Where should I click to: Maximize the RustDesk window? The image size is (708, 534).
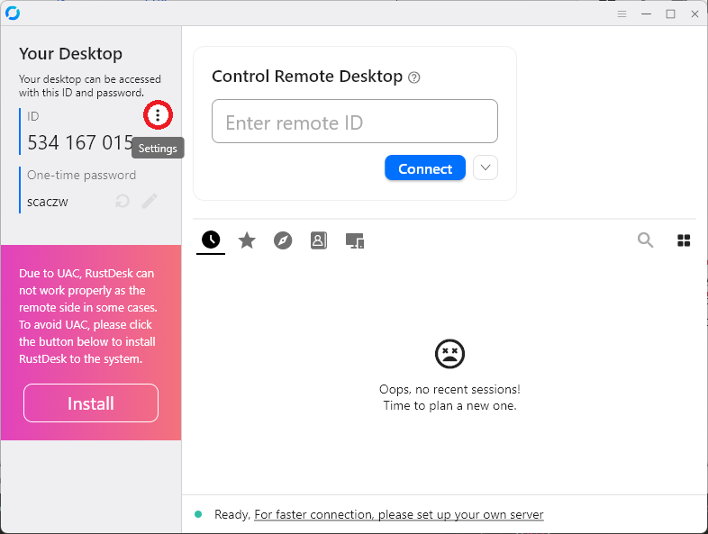pos(670,14)
